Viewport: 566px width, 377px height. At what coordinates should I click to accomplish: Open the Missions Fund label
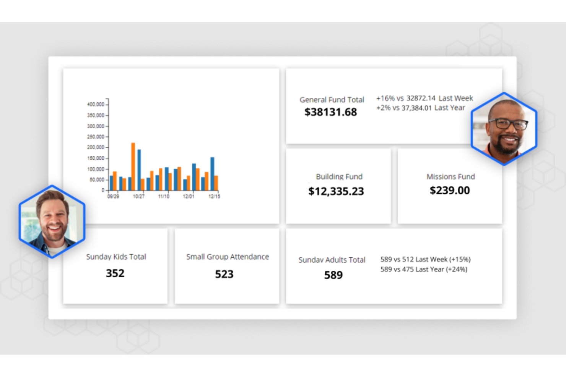click(451, 176)
